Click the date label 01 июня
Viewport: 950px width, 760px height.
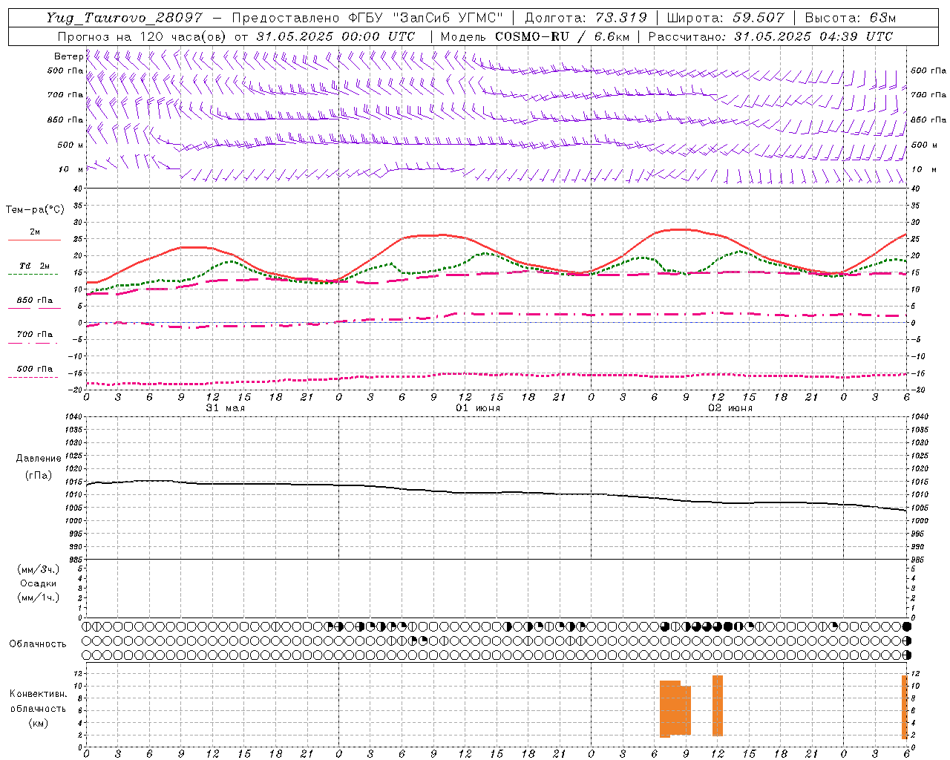pos(477,408)
